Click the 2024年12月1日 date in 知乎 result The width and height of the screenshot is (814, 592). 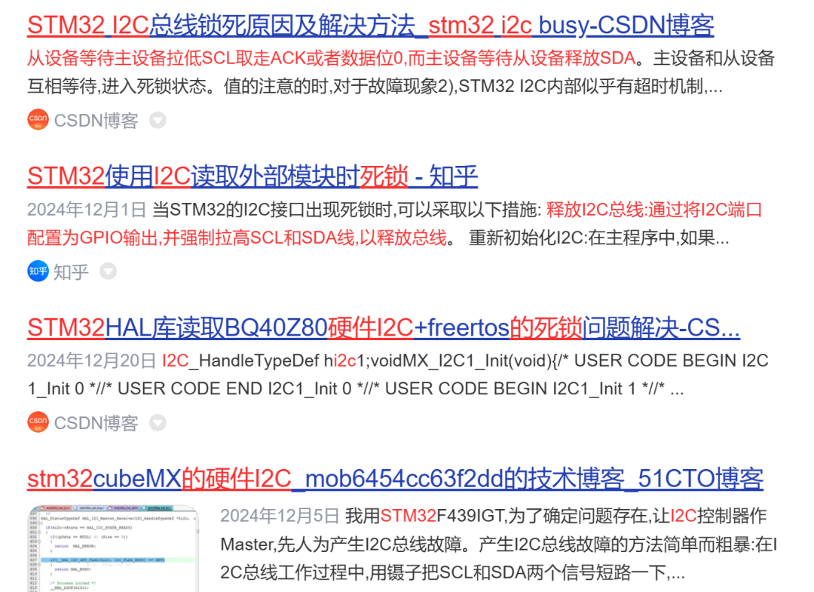tap(87, 210)
